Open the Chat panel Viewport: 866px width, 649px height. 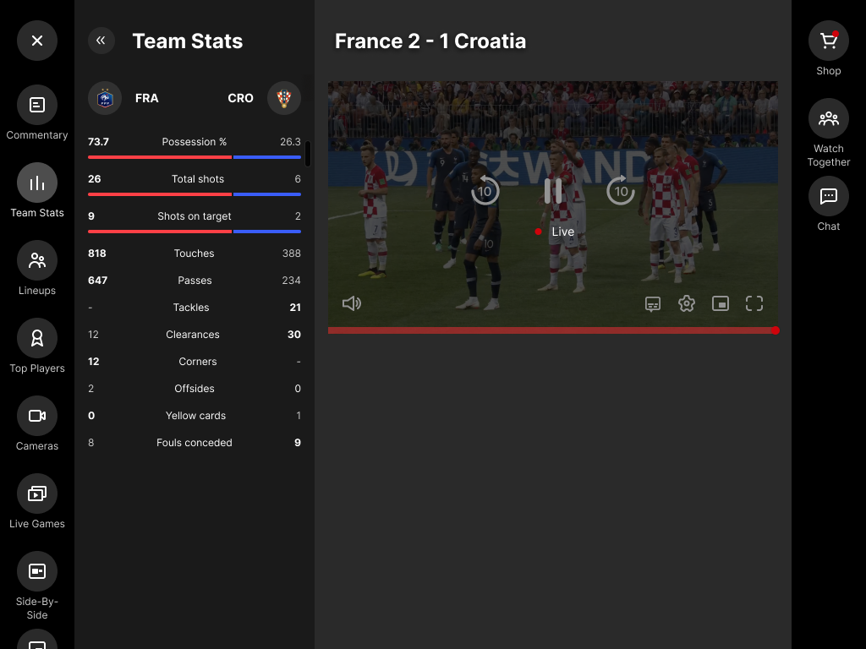(x=829, y=196)
